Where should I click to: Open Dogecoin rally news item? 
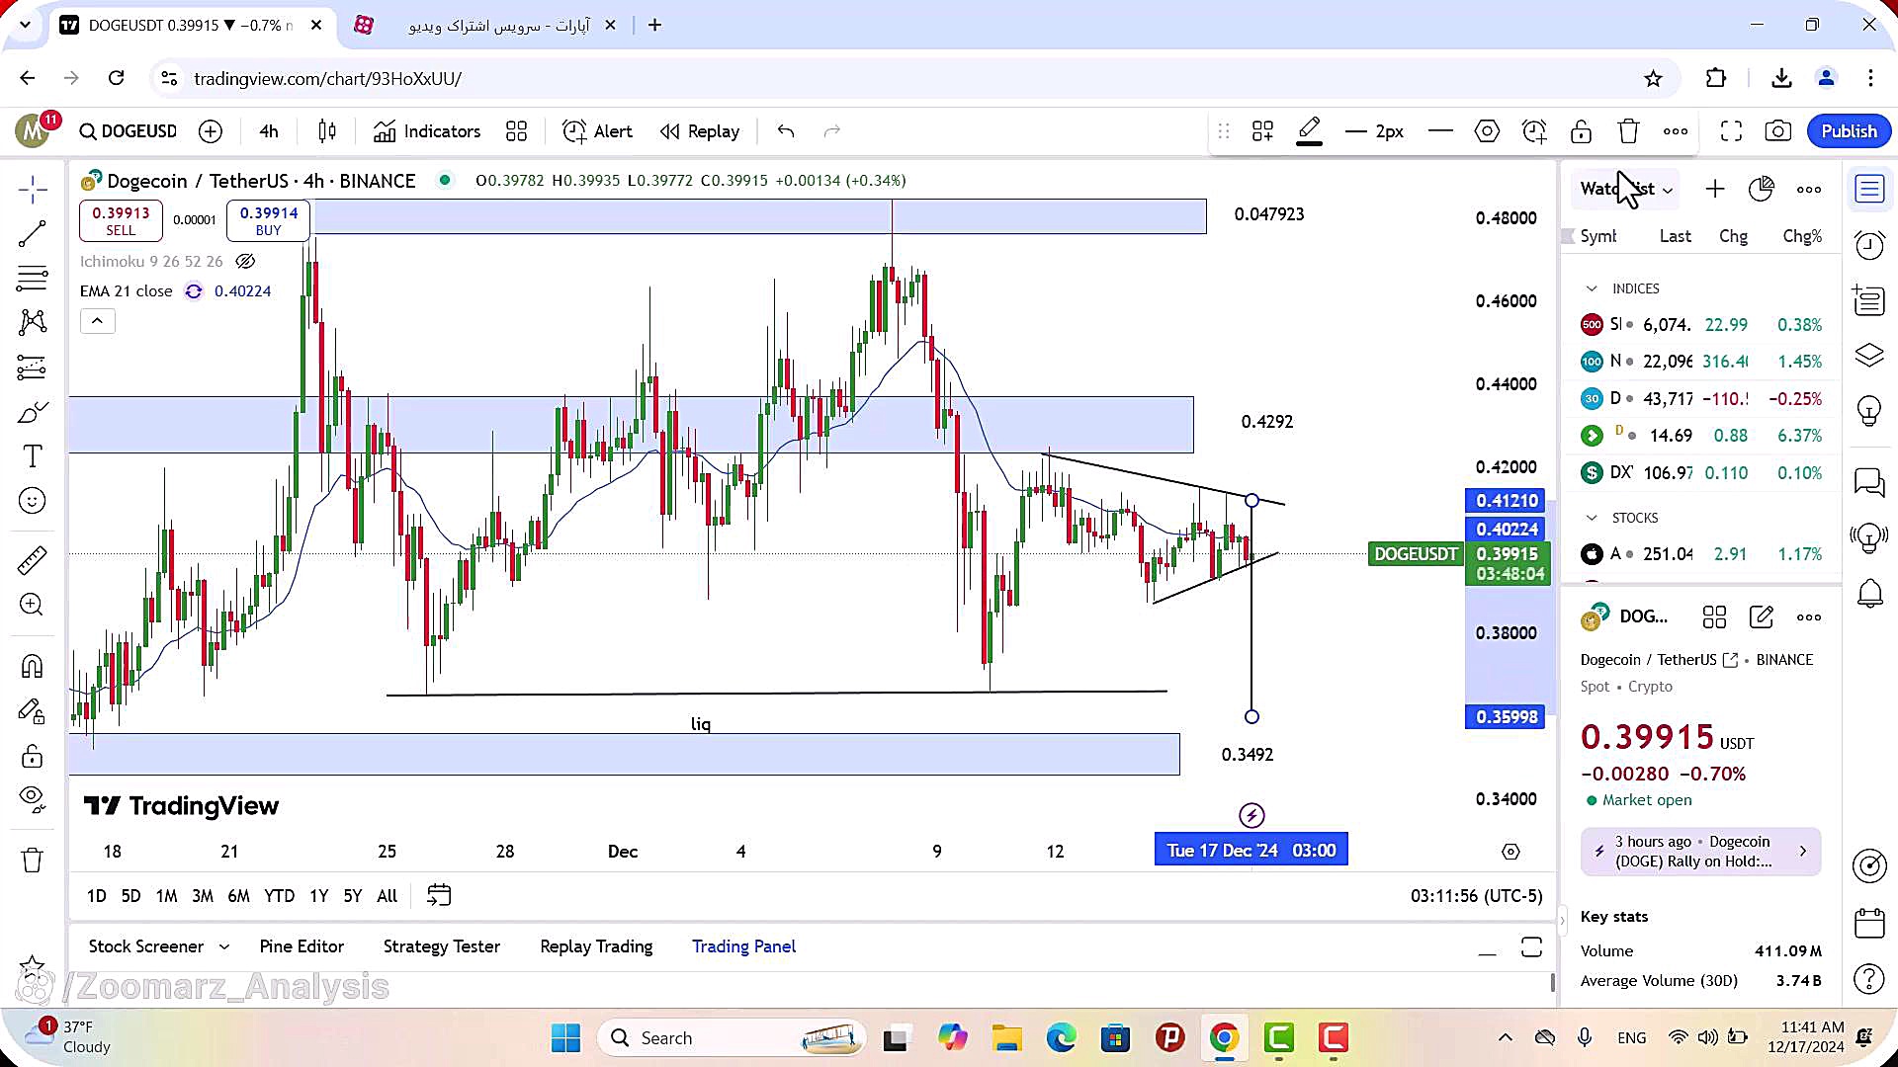(x=1700, y=851)
